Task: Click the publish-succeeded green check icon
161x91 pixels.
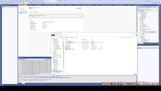Action: click(30, 15)
